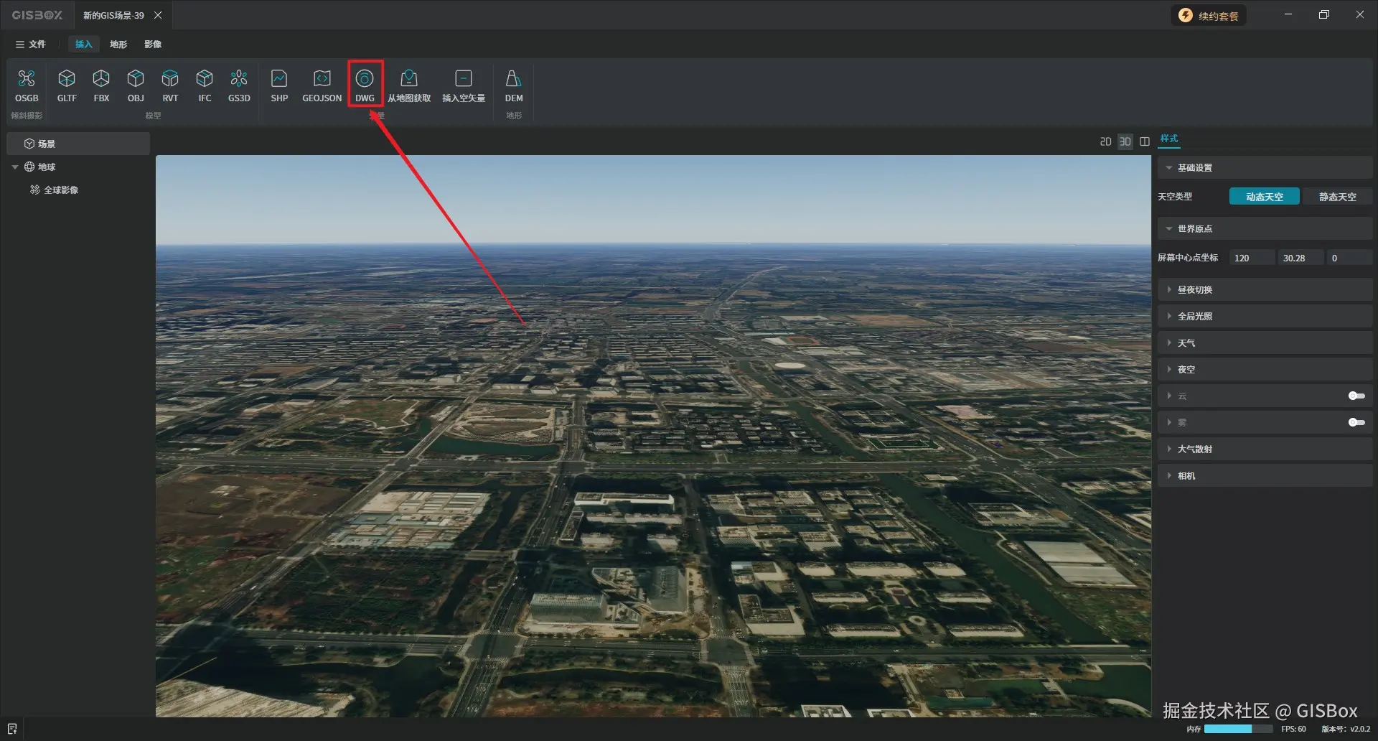Switch the viewport to 3D mode
Image resolution: width=1378 pixels, height=741 pixels.
click(1125, 141)
